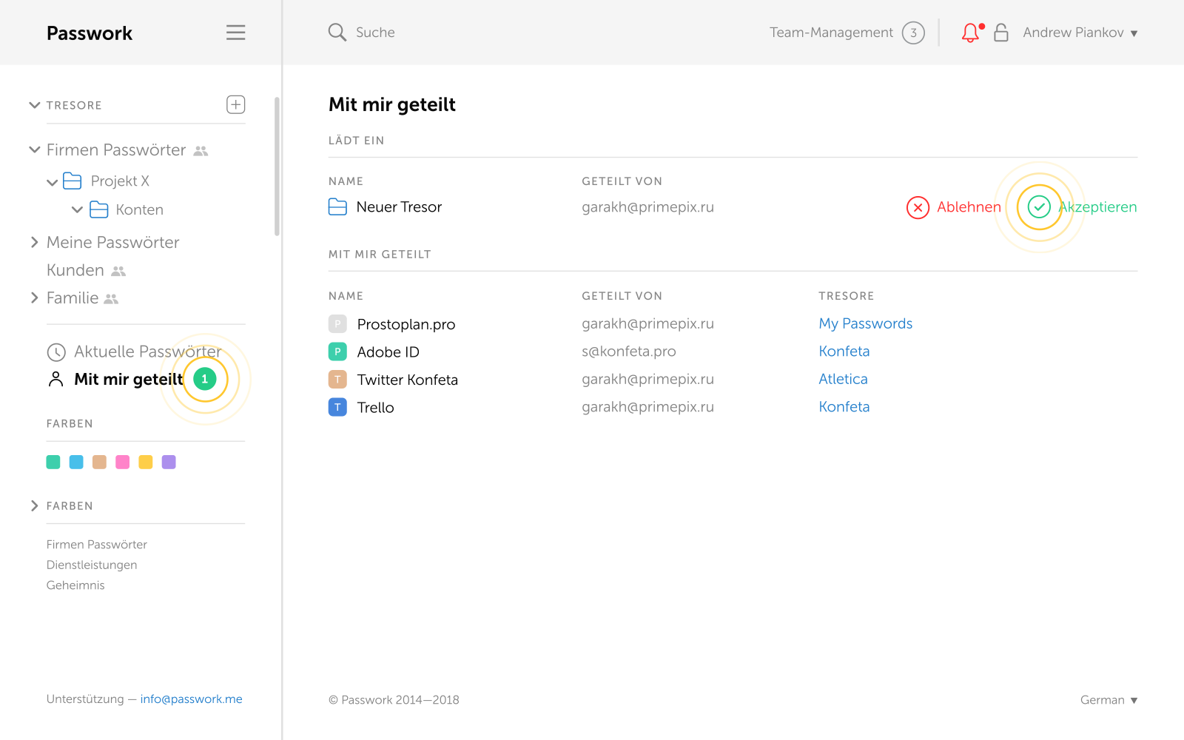Select the pink color swatch
Screen dimensions: 1184x740
pos(123,462)
